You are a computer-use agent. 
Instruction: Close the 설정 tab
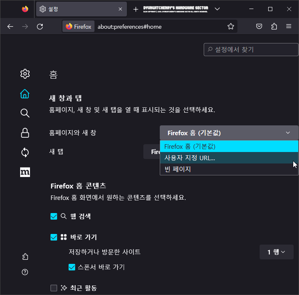[120, 9]
